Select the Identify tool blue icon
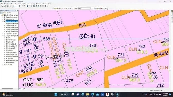The height and width of the screenshot is (97, 173). 27,6
